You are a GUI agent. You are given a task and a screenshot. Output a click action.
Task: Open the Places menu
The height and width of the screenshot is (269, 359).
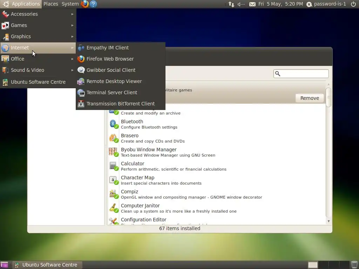point(50,4)
